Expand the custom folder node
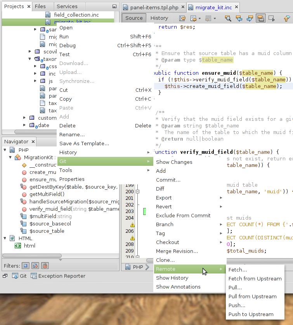Image resolution: width=293 pixels, height=325 pixels. tap(24, 117)
